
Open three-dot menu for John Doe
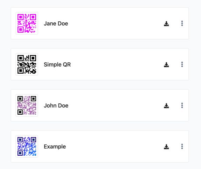182,106
